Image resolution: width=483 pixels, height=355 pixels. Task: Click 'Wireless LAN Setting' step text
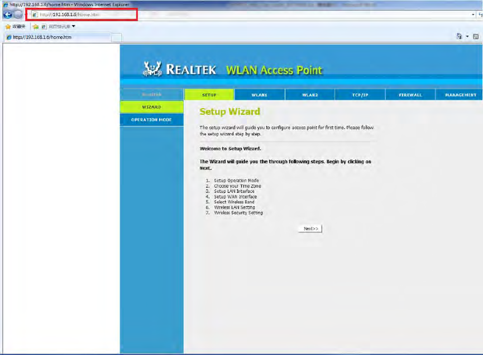click(x=235, y=207)
